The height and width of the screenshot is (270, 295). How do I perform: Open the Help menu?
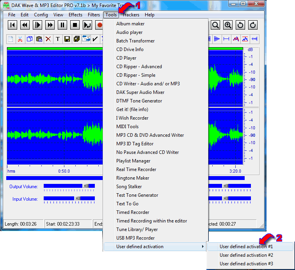(x=149, y=15)
